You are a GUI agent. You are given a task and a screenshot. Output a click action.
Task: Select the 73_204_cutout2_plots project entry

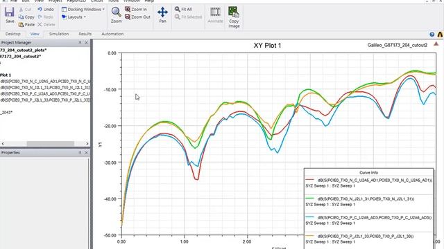point(23,50)
